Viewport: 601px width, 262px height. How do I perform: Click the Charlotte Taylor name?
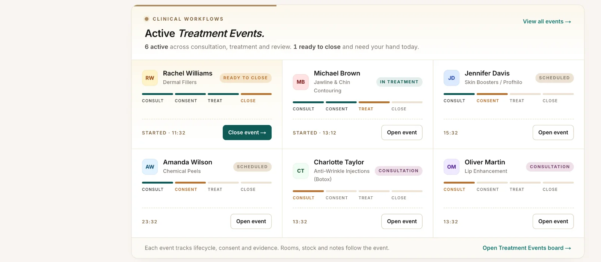(339, 162)
